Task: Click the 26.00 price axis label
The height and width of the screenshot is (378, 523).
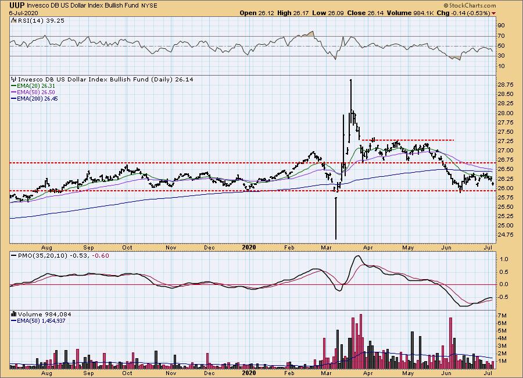Action: coord(506,188)
